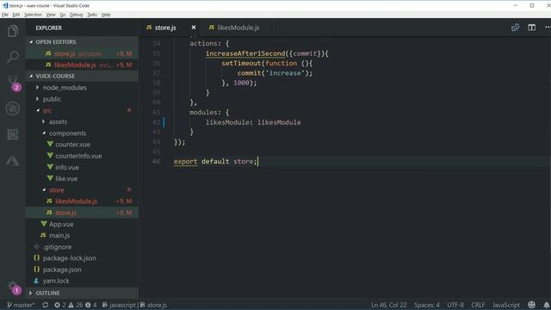551x310 pixels.
Task: Change end of line sequence CRLF
Action: click(478, 305)
